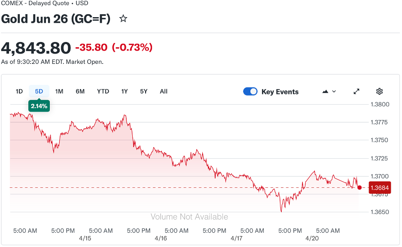Switch chart to 1M range
402x247 pixels.
59,91
